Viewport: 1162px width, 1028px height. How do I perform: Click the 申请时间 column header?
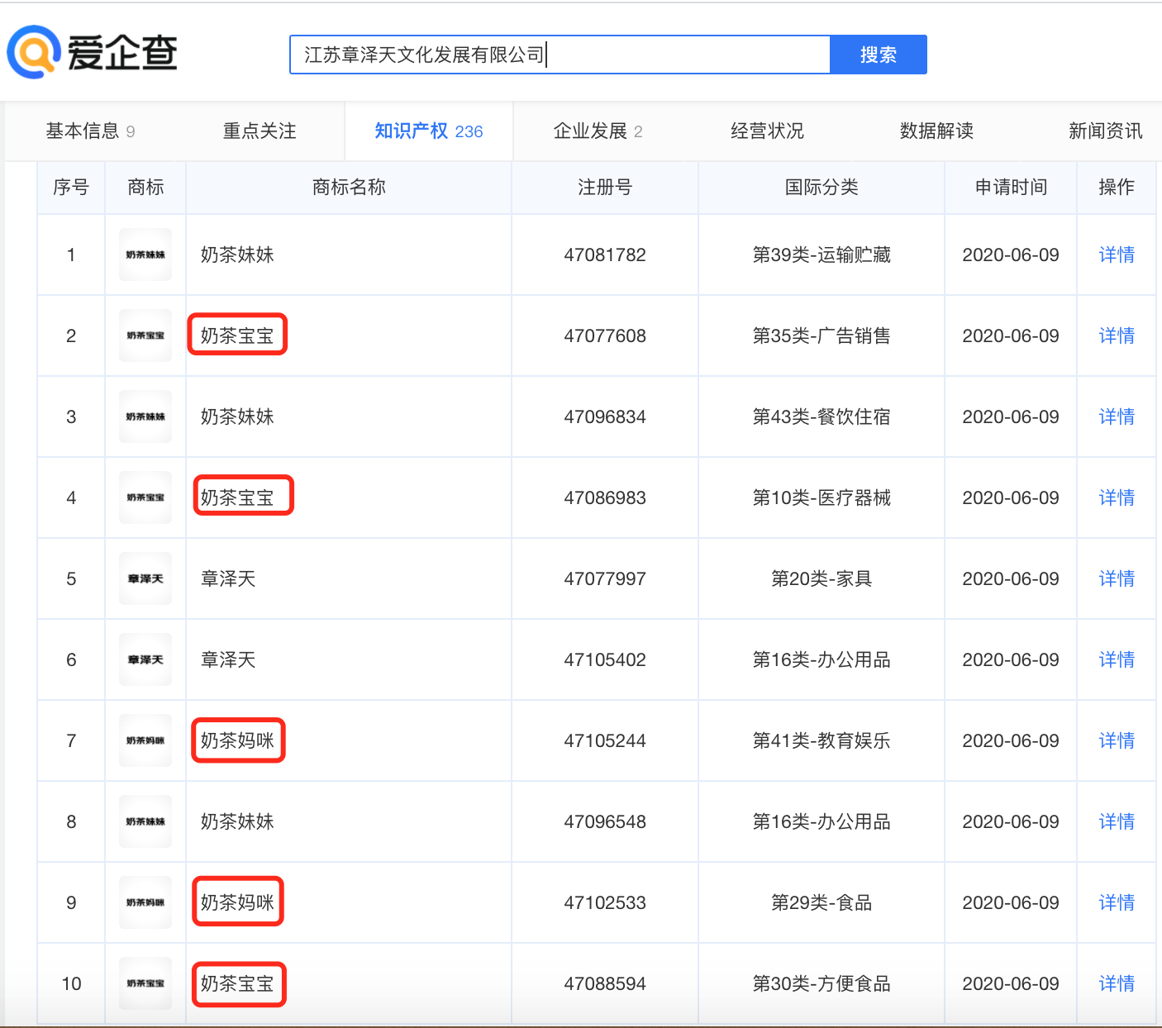(1011, 188)
